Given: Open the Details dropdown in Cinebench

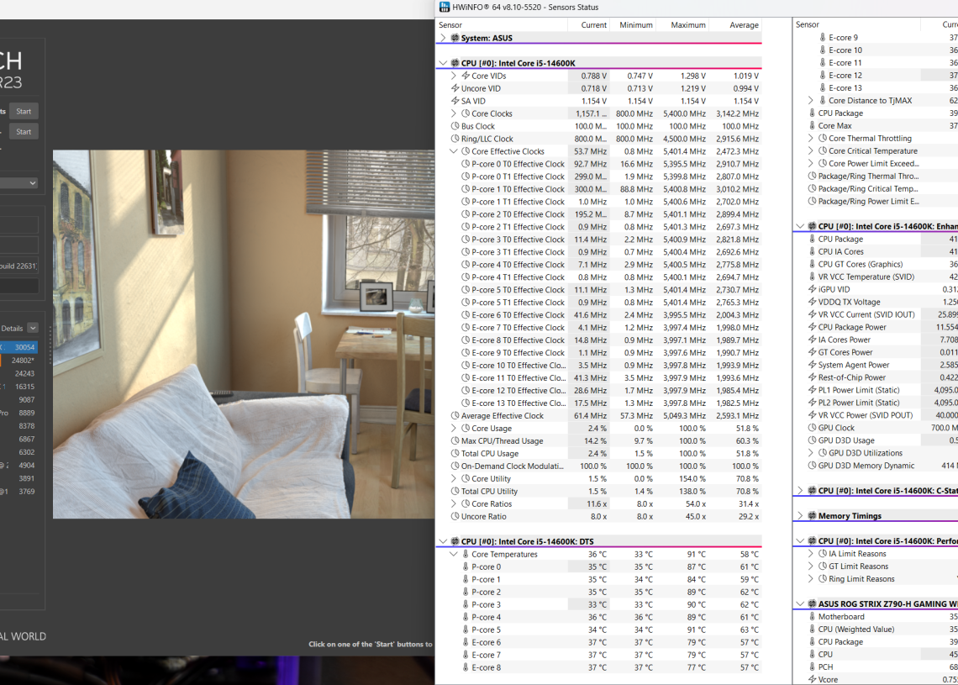Looking at the screenshot, I should 33,328.
